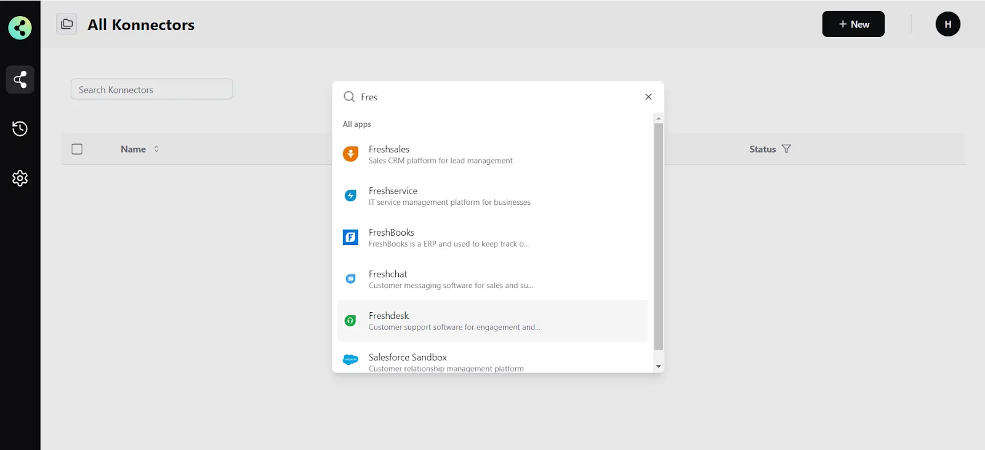Select the Freshchat app icon

click(350, 279)
